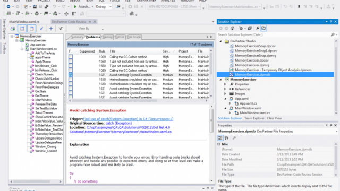Sort problems by the Rule column header

(x=103, y=51)
